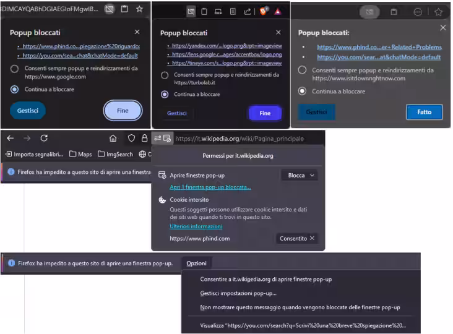
Task: Choose Consentire a it.wikipedia.org di aprire finestre pop-up
Action: coord(265,280)
